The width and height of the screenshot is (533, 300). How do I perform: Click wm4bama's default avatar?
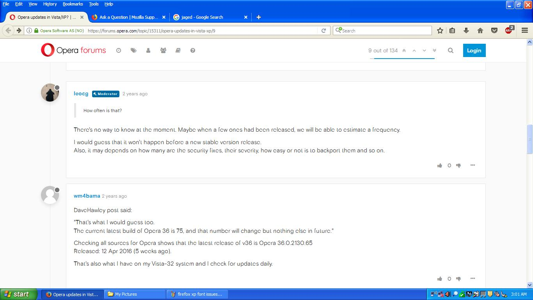[50, 195]
